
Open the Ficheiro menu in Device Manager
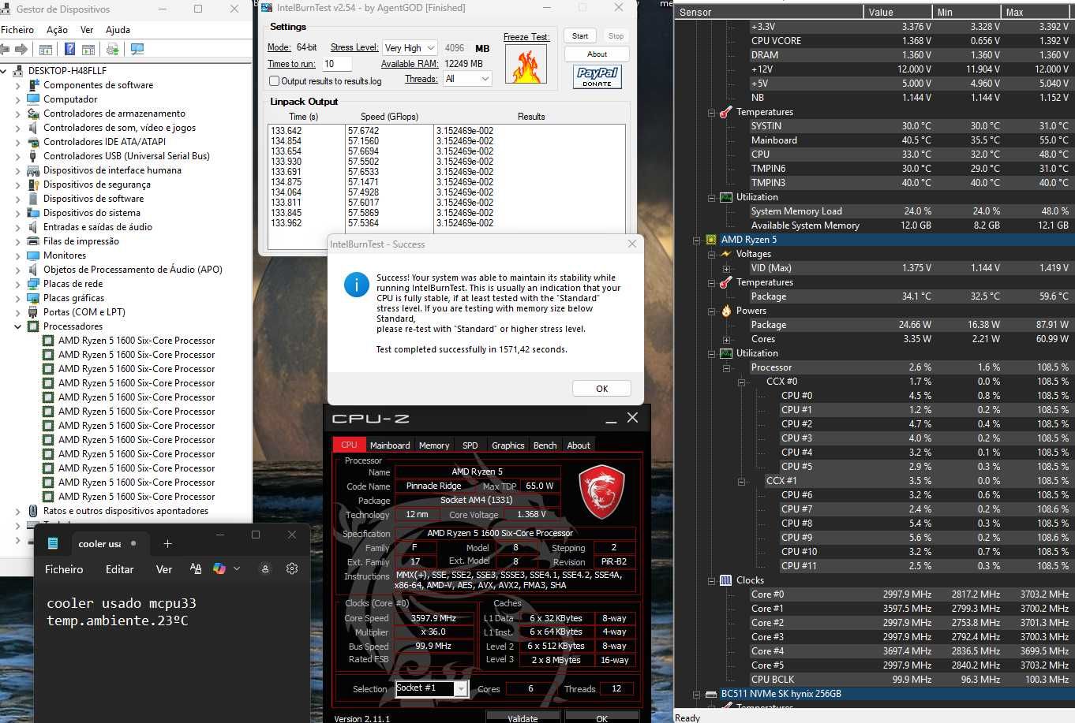coord(17,30)
